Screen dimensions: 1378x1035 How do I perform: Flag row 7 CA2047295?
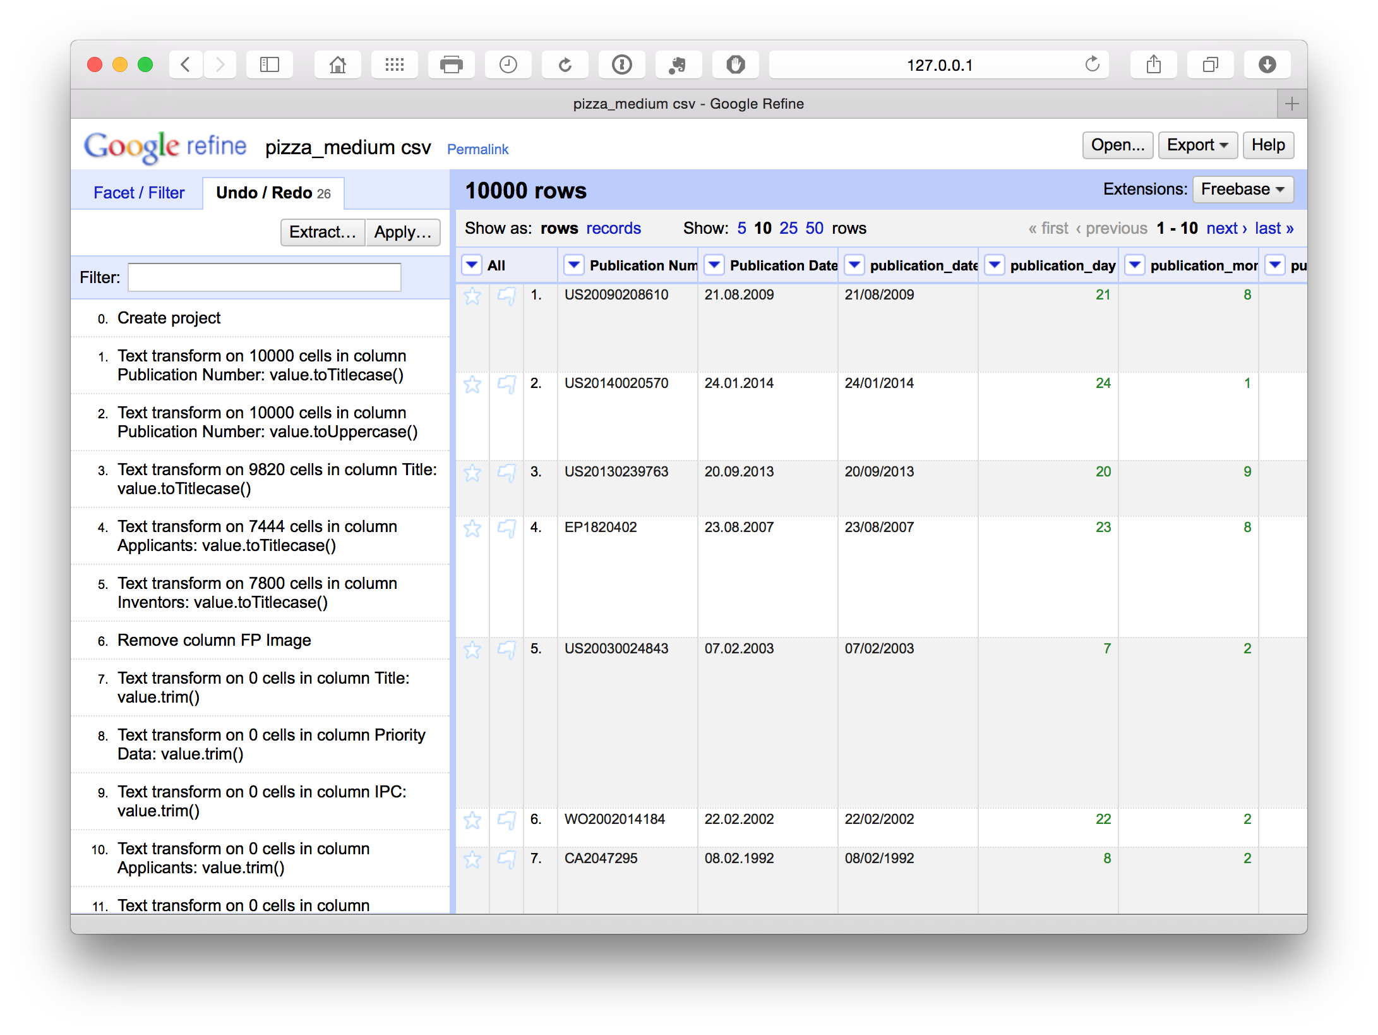click(x=506, y=859)
